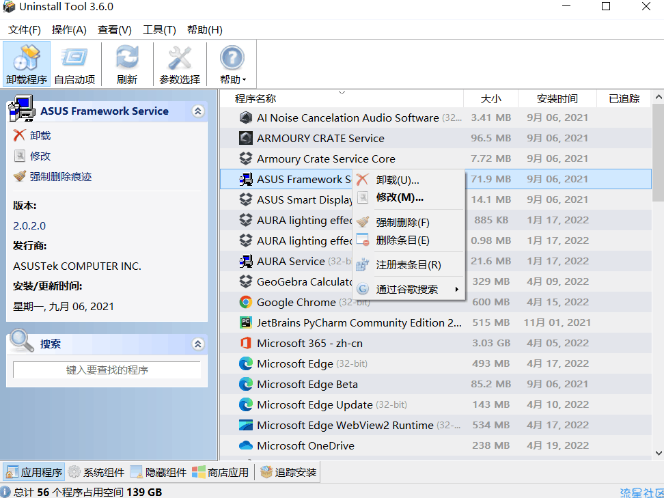
Task: Click Microsoft Edge Beta icon
Action: click(x=246, y=384)
